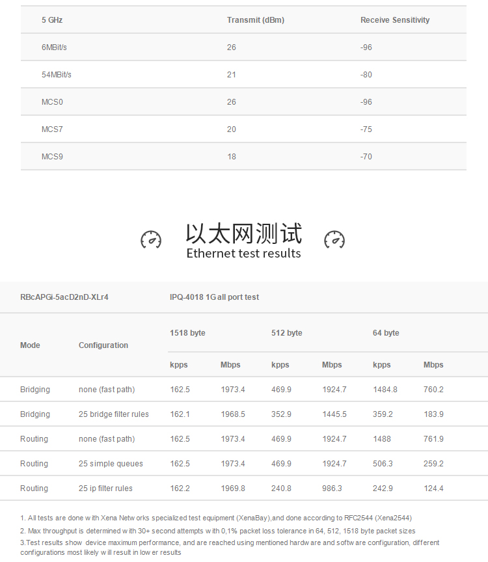Click 'Mbps' header under 512 byte
488x562 pixels.
click(332, 365)
